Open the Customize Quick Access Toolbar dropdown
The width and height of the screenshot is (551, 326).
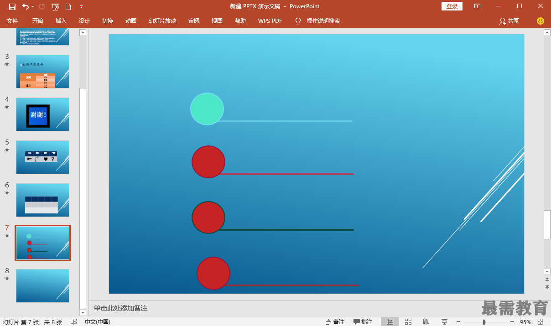tap(81, 7)
